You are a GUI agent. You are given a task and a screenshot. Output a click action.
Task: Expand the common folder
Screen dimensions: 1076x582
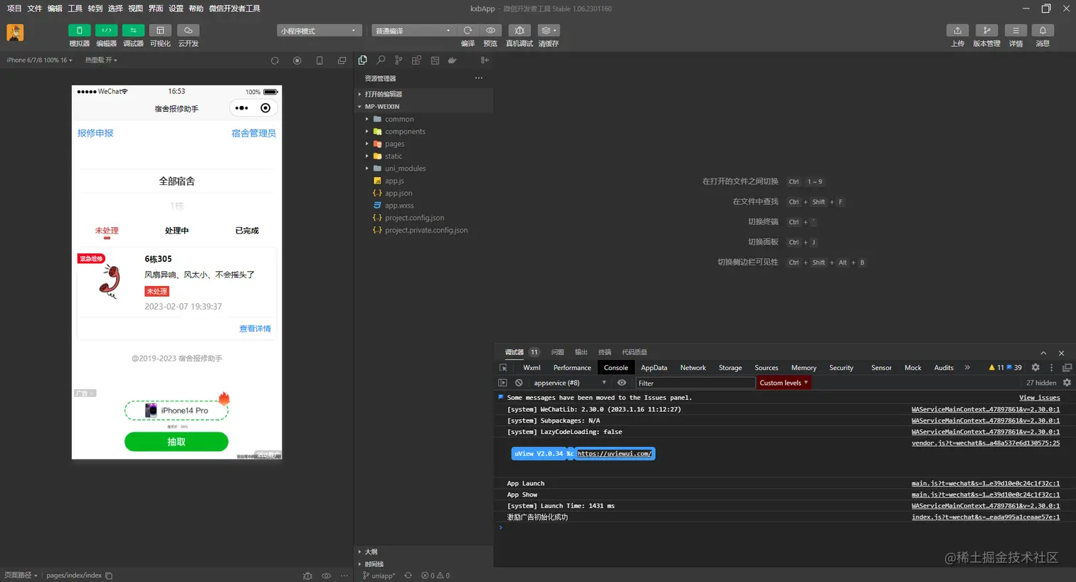pos(423,120)
